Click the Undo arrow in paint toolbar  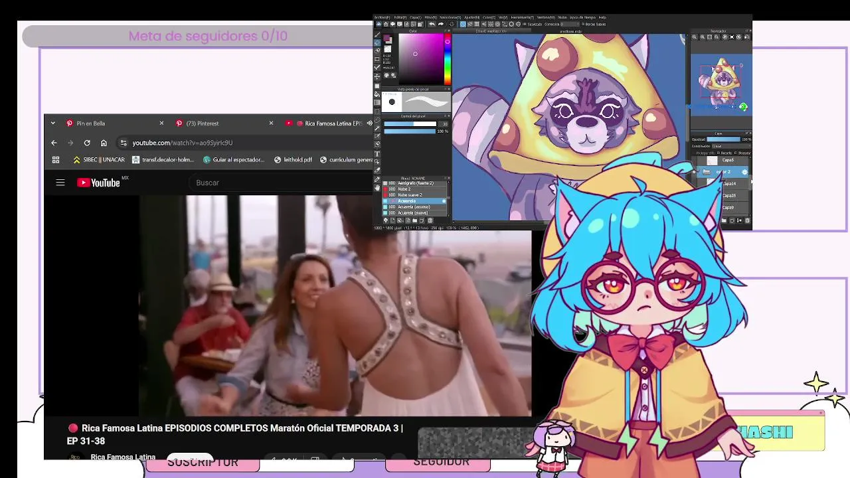point(432,24)
